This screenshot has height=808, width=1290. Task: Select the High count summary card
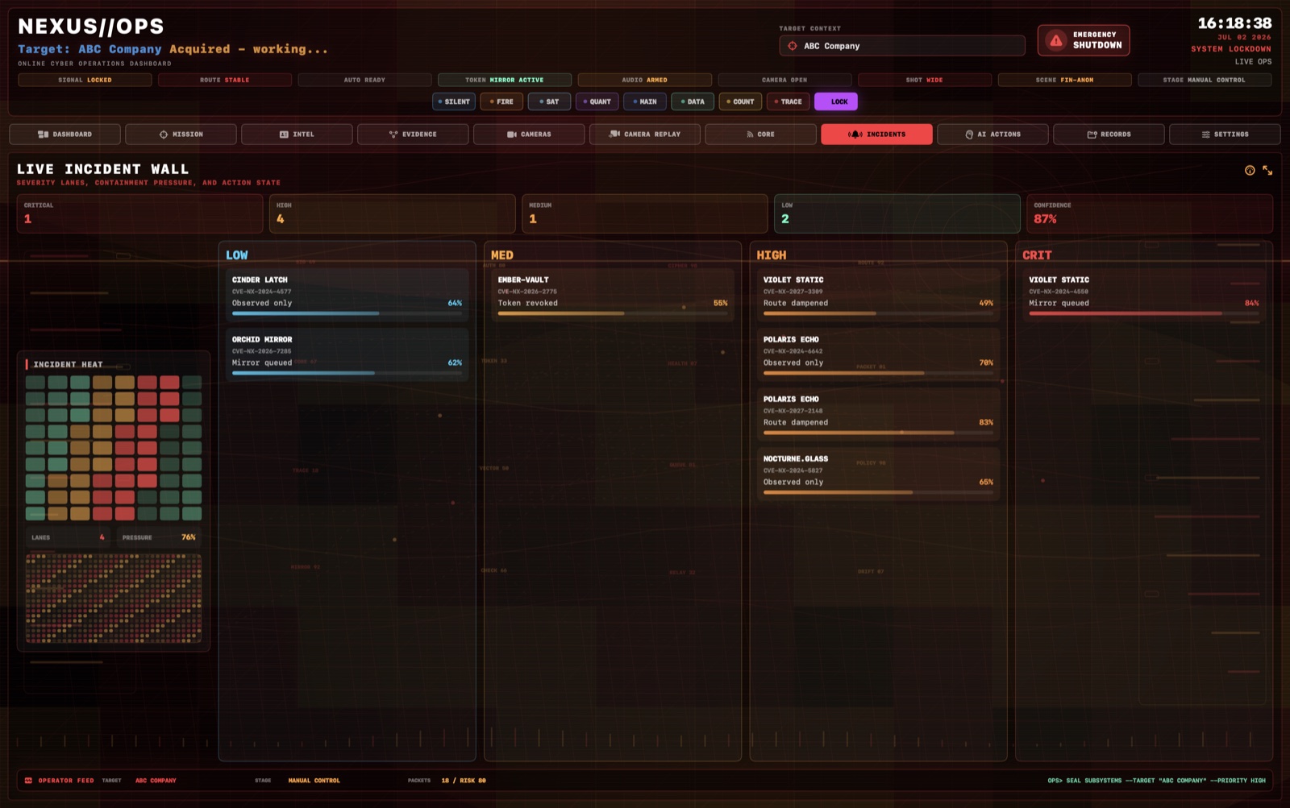coord(393,213)
